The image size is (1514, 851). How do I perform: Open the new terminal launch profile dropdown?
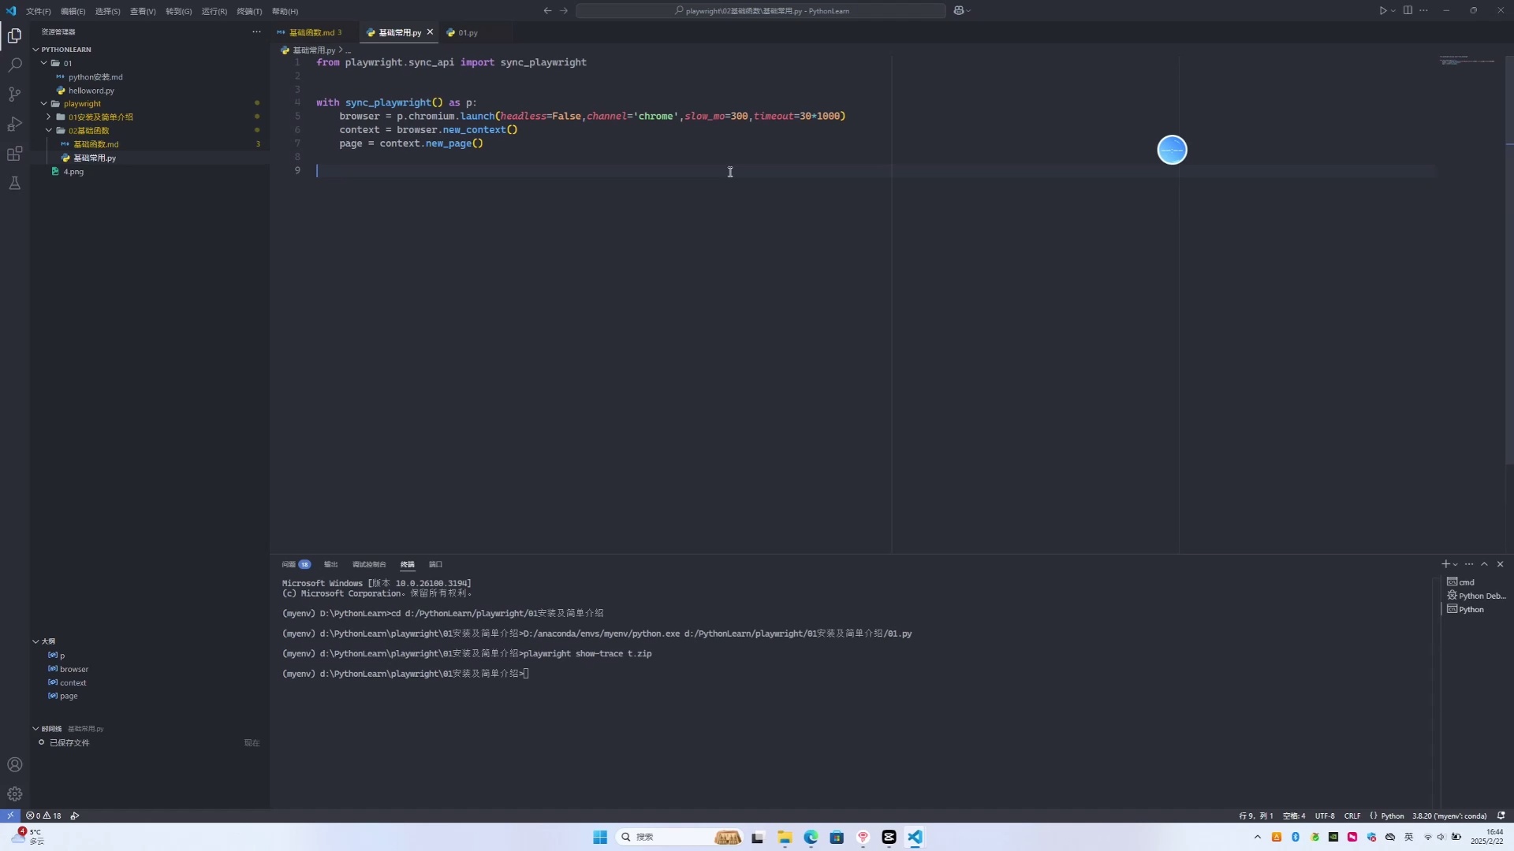click(1456, 564)
